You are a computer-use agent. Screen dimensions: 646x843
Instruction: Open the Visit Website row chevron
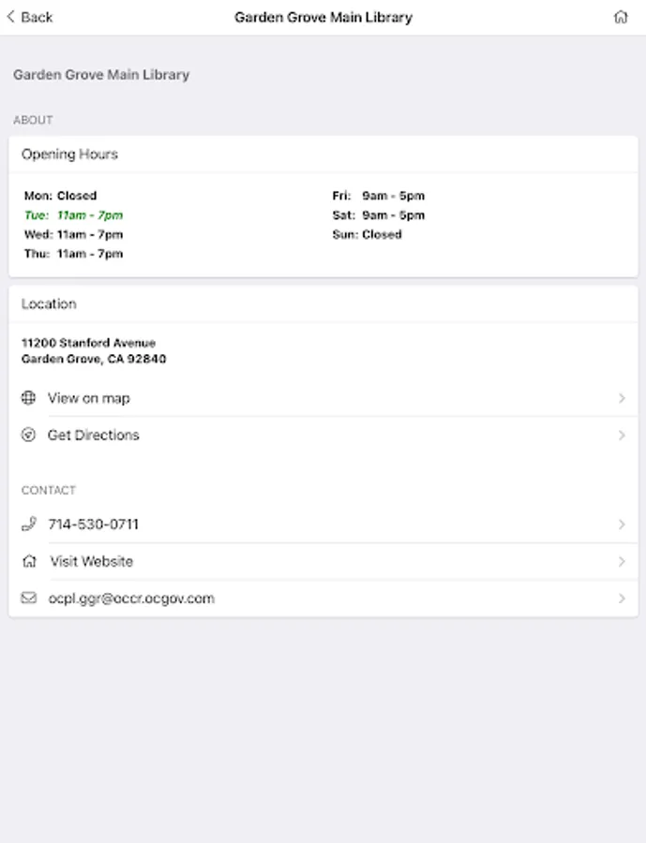(x=622, y=561)
